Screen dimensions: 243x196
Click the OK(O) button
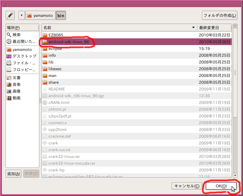(221, 186)
